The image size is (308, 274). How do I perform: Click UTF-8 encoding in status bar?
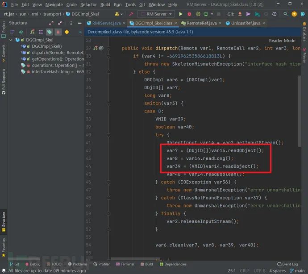pos(259,271)
